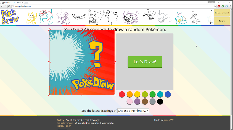This screenshot has height=130, width=233.
Task: Close the recent drawings strip with X
Action: [211, 10]
